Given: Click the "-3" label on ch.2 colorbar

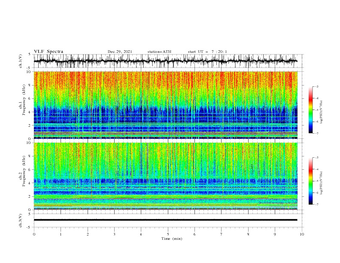Looking at the screenshot, I should [317, 158].
